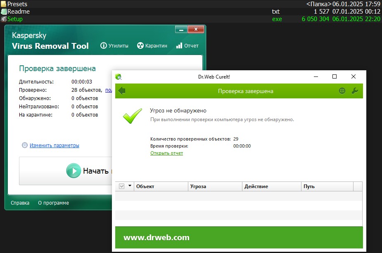
Task: Click the Проверка завершена banner title in Dr.Web
Action: (246, 91)
